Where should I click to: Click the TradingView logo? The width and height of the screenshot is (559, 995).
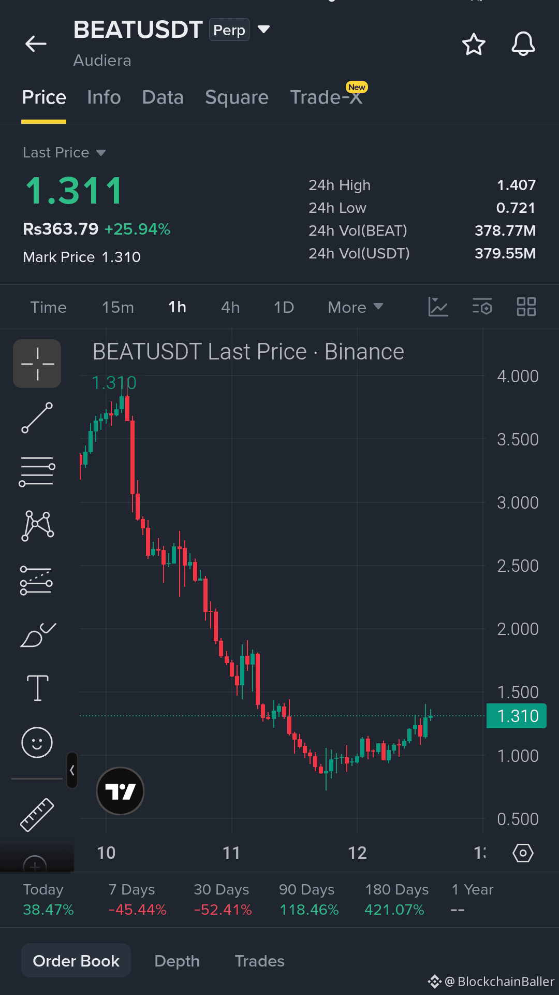(120, 791)
